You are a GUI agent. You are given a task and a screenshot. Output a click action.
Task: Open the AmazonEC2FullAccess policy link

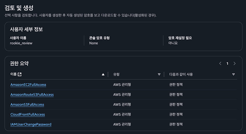pos(28,85)
